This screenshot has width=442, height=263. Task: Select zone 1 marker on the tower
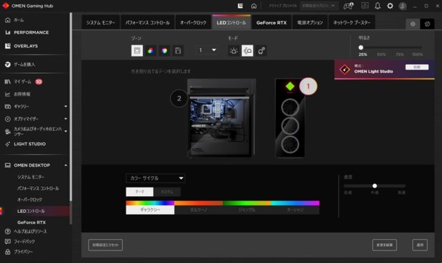pyautogui.click(x=308, y=86)
